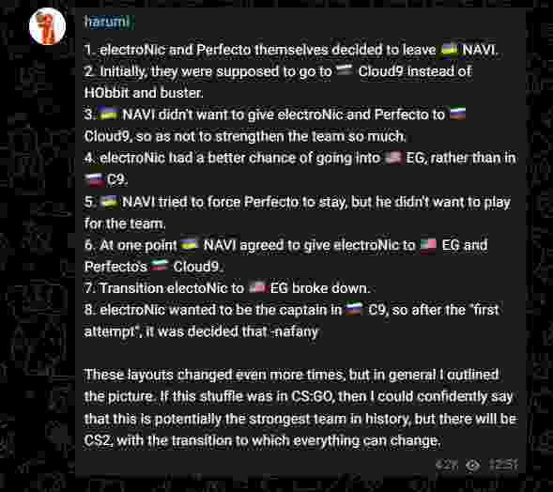553x492 pixels.
Task: Open harumi's profile avatar picture
Action: [x=47, y=26]
